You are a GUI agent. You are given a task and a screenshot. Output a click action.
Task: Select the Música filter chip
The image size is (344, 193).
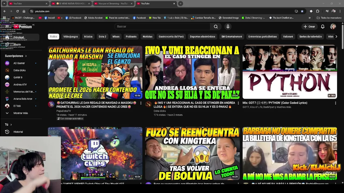pos(88,36)
